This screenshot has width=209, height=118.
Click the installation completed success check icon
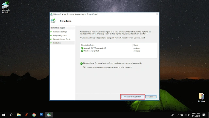click(81, 63)
